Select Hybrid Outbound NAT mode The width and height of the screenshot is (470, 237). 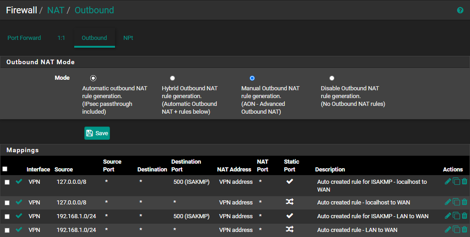pos(172,78)
